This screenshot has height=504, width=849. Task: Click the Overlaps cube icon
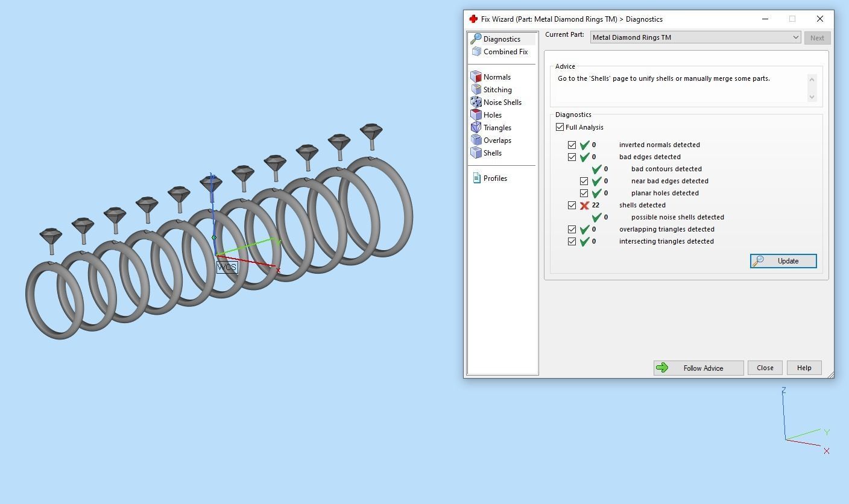tap(476, 140)
